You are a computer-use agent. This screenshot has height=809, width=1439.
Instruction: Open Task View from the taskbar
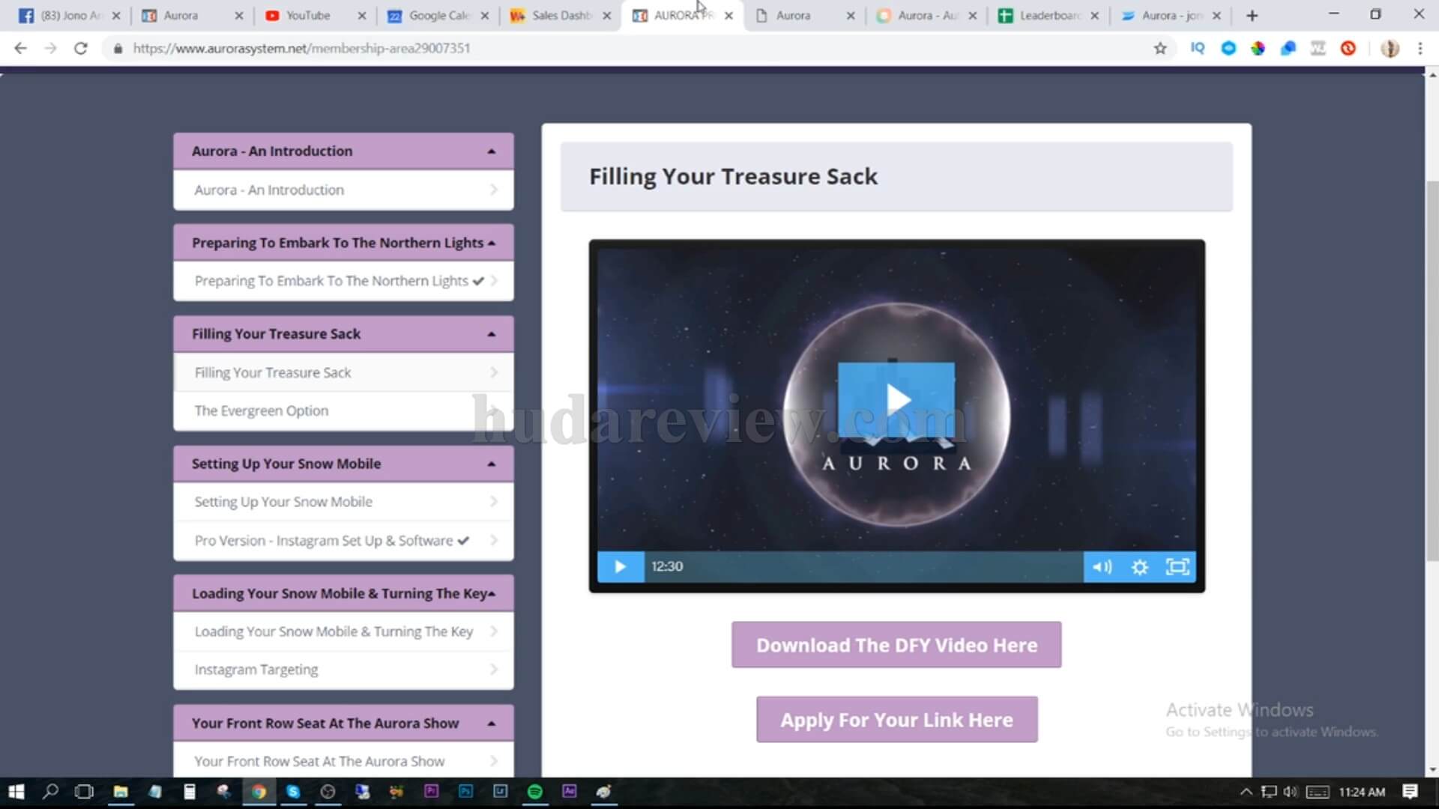point(84,792)
